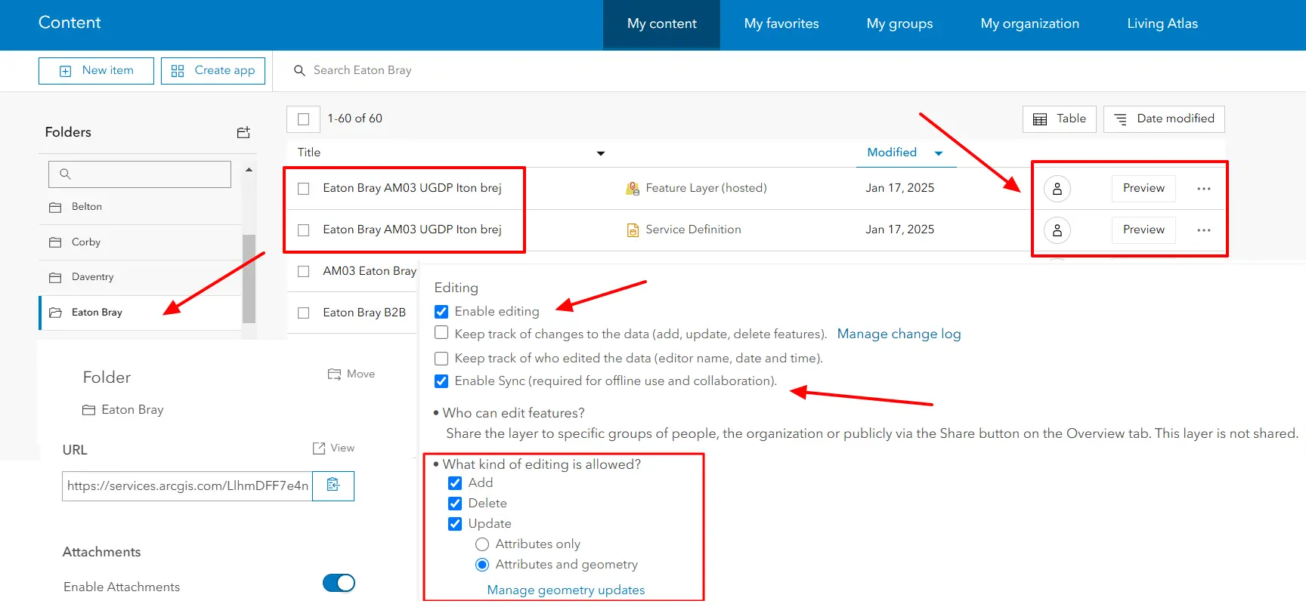
Task: Click the Belton folder icon
Action: tap(55, 207)
